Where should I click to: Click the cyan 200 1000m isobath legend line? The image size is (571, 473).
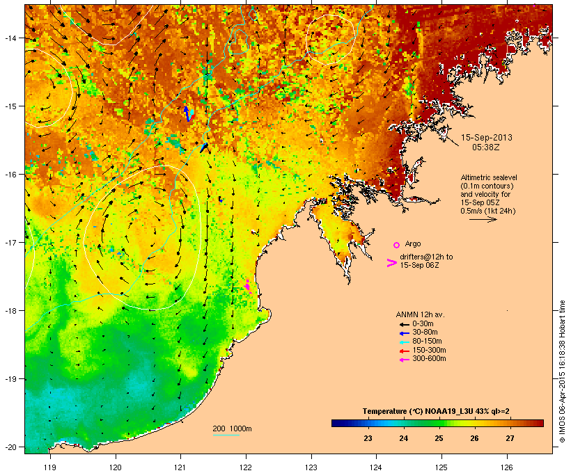226,435
